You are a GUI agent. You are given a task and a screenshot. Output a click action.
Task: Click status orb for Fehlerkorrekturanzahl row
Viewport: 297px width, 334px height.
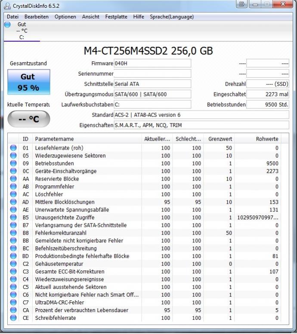click(13, 233)
